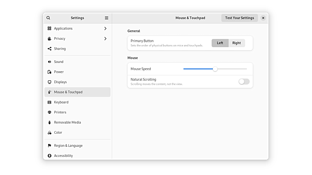312x175 pixels.
Task: Expand Applications submenu chevron
Action: click(x=105, y=29)
